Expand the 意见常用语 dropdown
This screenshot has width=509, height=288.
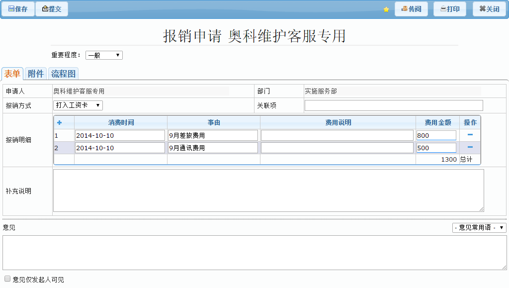point(479,227)
